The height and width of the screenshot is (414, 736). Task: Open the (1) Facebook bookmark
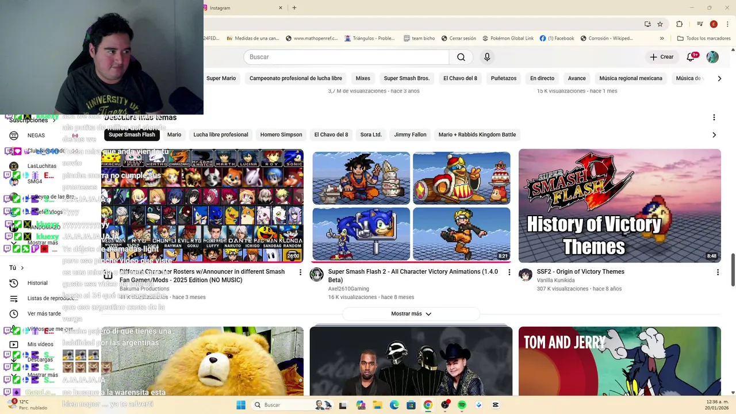pyautogui.click(x=557, y=39)
